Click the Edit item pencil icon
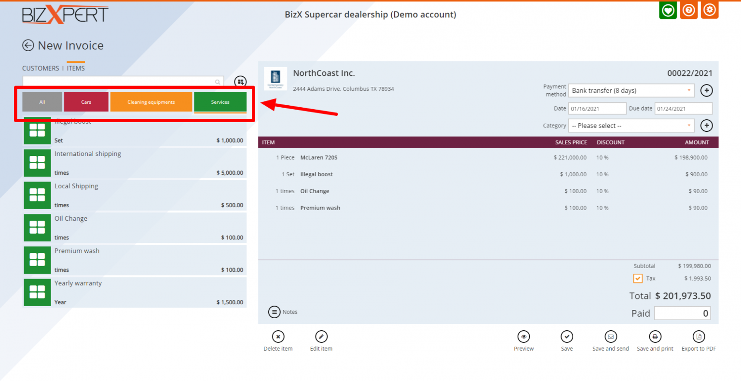741x381 pixels. click(x=321, y=337)
